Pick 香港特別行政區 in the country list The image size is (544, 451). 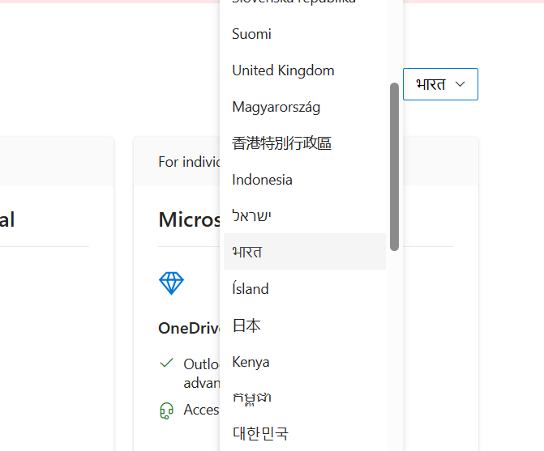[305, 143]
